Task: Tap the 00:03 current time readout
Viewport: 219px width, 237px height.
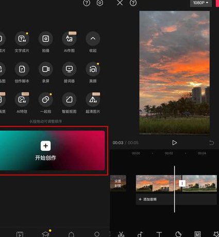Action: click(118, 143)
